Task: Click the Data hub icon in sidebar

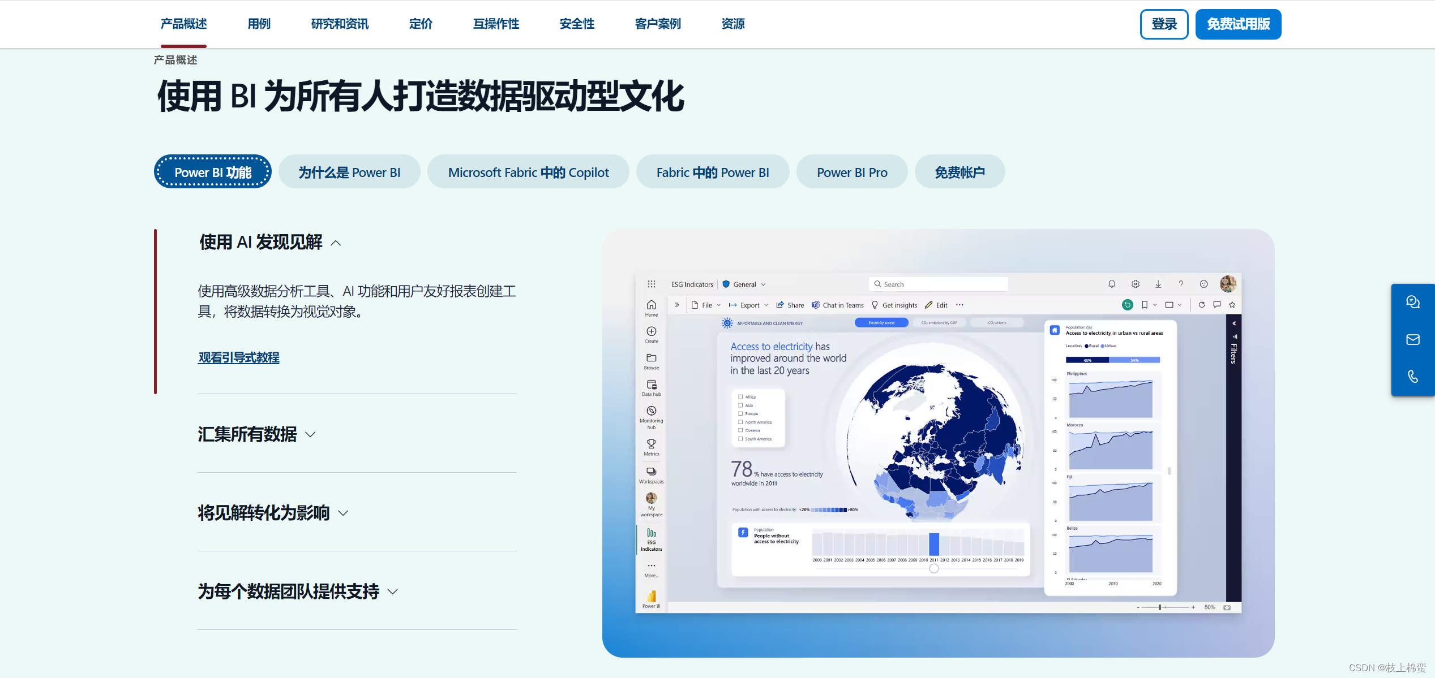Action: (651, 385)
